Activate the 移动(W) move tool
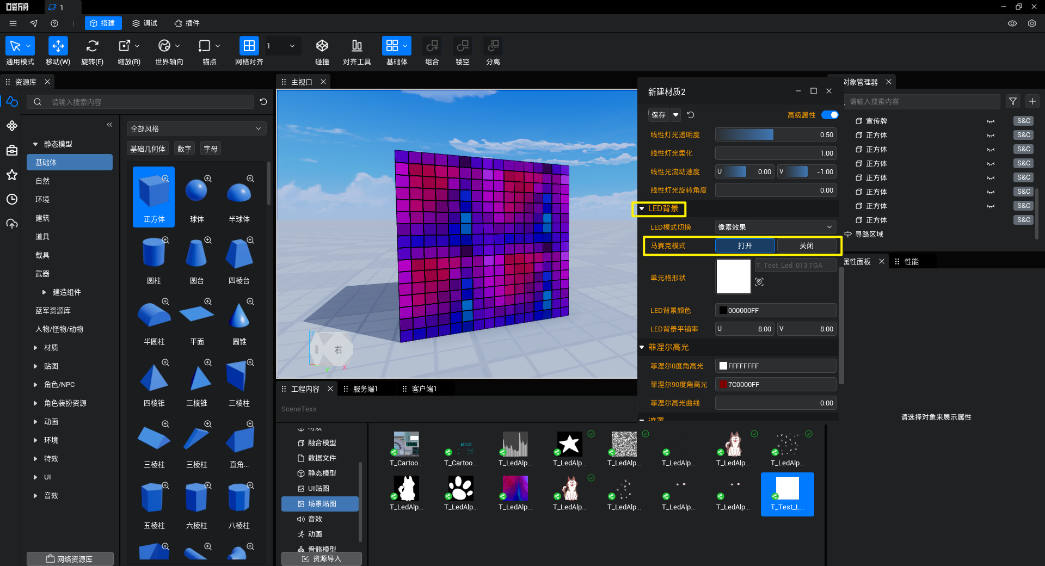Image resolution: width=1045 pixels, height=566 pixels. [x=58, y=52]
